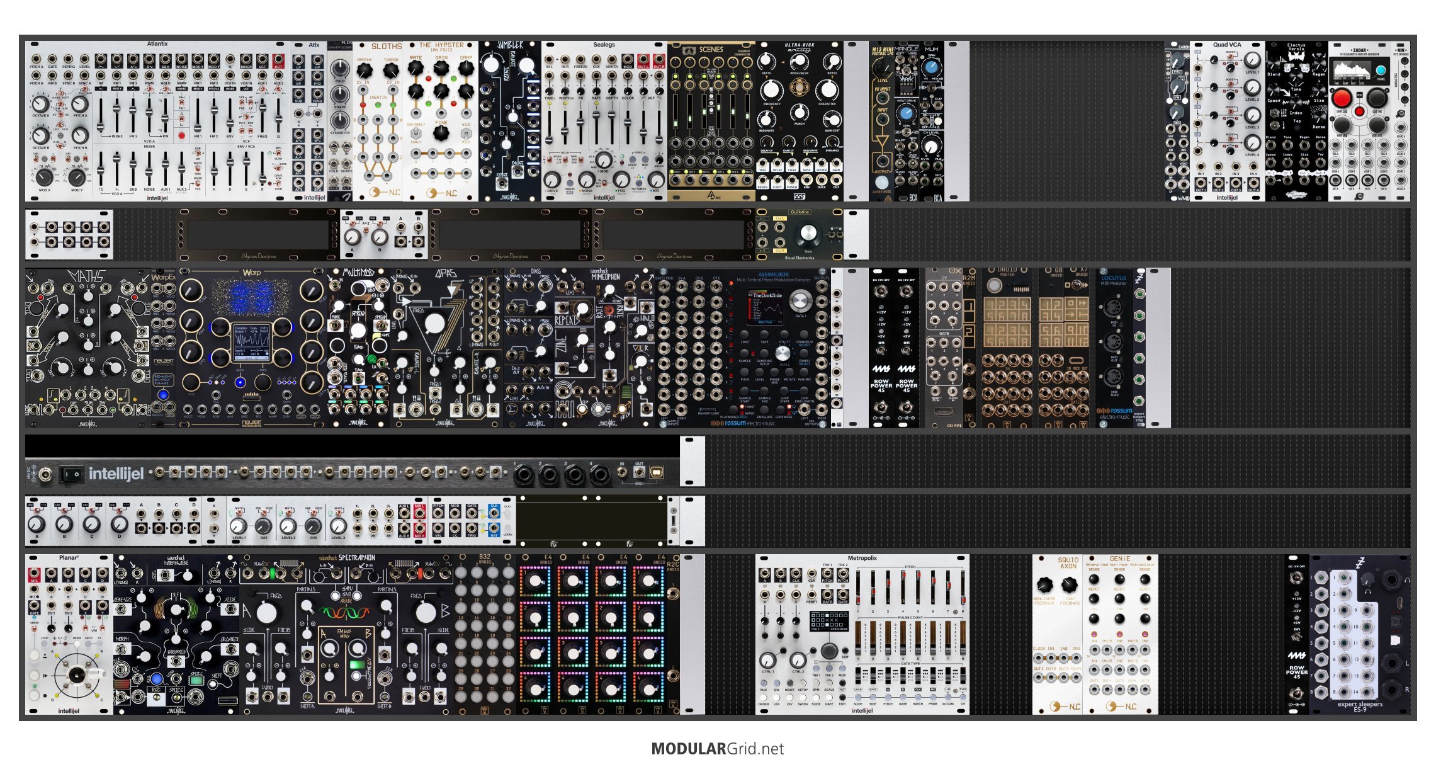Click button 1 on the B32 Droid
Screen dimensions: 1436x762
pos(461,572)
